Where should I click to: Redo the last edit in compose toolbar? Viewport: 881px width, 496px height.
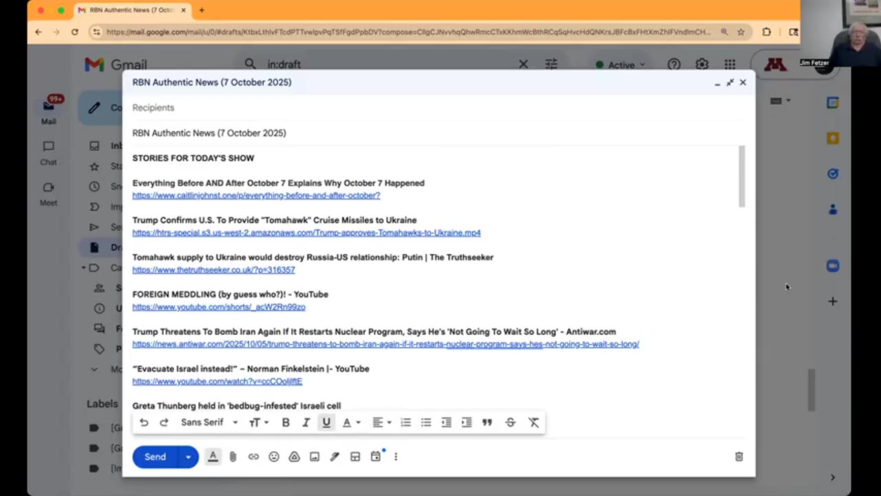pos(164,422)
